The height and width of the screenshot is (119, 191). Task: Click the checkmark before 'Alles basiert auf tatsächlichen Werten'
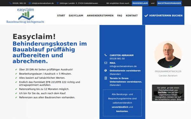16,78
